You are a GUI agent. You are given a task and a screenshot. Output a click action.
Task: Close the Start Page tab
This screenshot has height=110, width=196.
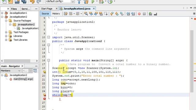[56, 9]
